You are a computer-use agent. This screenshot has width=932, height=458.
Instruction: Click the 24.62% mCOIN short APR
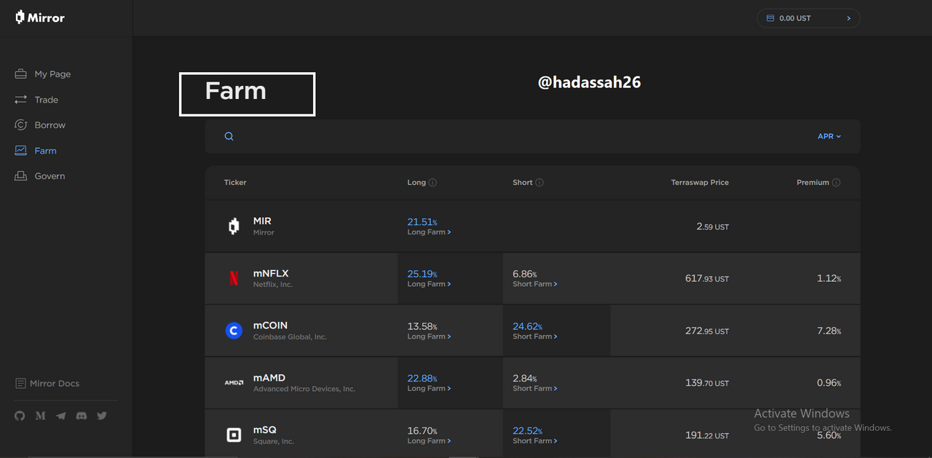527,326
